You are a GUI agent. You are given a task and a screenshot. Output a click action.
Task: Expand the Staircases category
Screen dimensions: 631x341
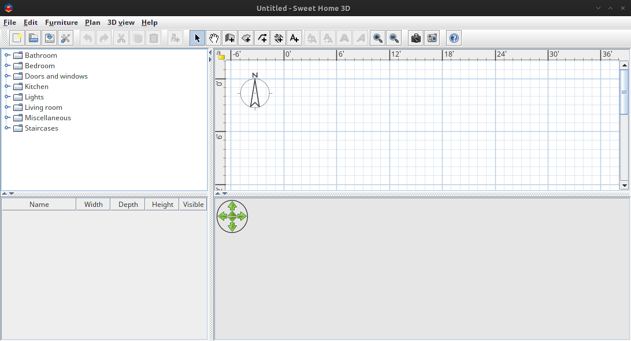pyautogui.click(x=8, y=128)
